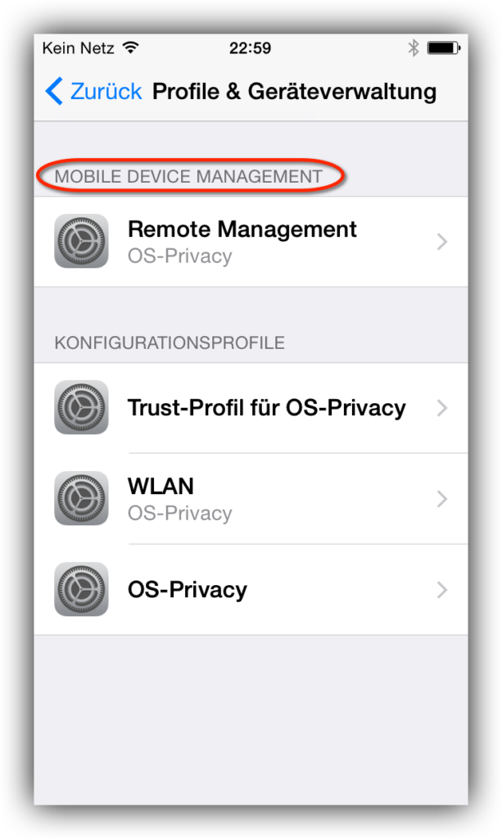The image size is (502, 839).
Task: Tap the Mobile Device Management section header
Action: click(x=188, y=176)
